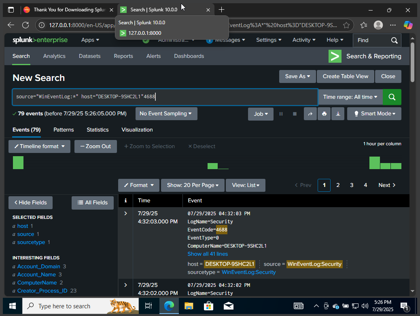Click the Save As button
The width and height of the screenshot is (420, 316).
297,76
